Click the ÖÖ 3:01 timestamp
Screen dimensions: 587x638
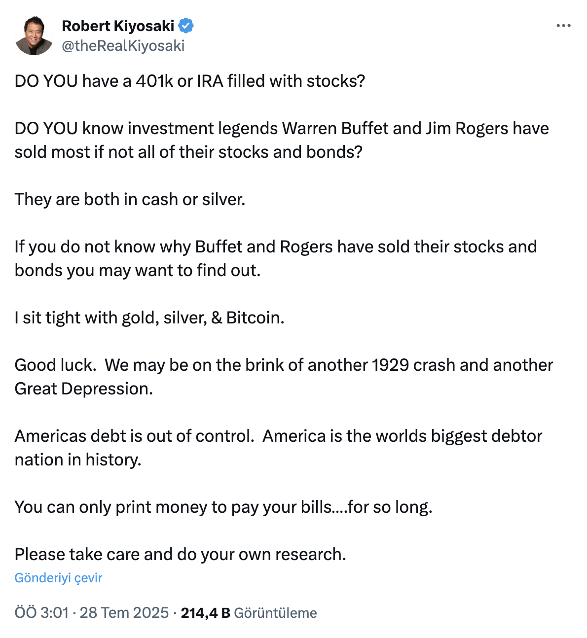[x=41, y=613]
